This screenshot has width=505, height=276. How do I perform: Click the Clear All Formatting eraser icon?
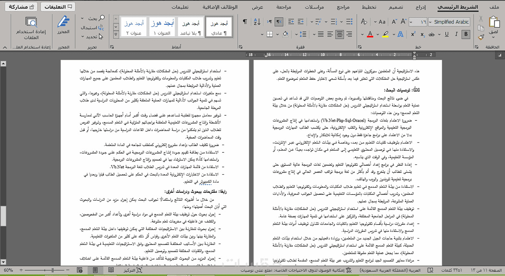click(x=364, y=22)
